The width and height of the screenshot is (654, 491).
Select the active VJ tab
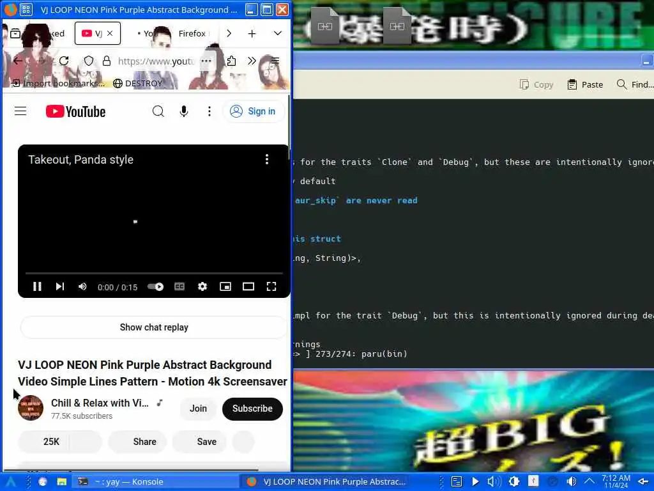tap(98, 33)
